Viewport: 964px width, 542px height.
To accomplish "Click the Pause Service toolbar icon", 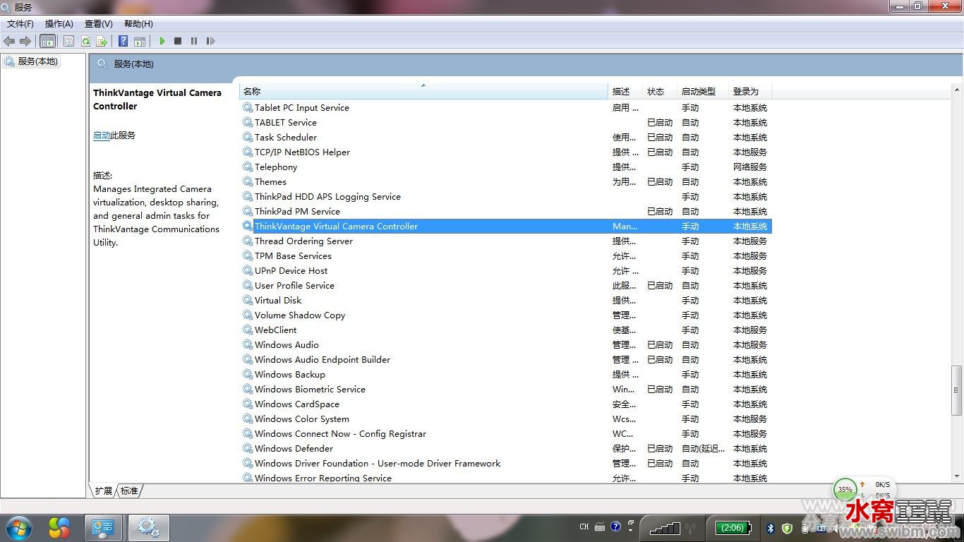I will pyautogui.click(x=194, y=41).
